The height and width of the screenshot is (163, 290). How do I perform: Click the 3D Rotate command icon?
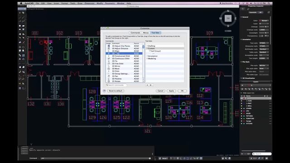109,81
